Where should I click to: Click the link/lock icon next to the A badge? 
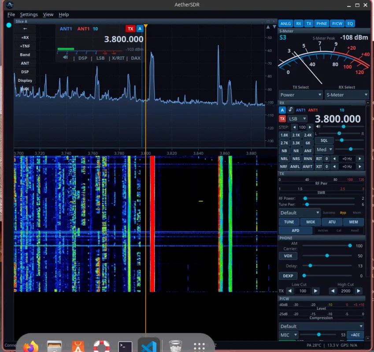[x=290, y=110]
